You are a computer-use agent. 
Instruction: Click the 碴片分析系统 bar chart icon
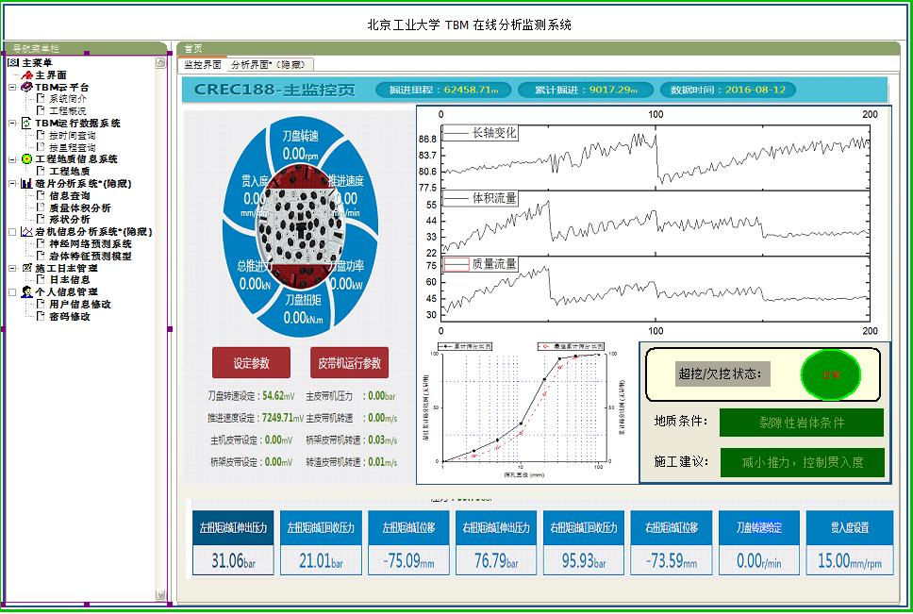(x=26, y=183)
